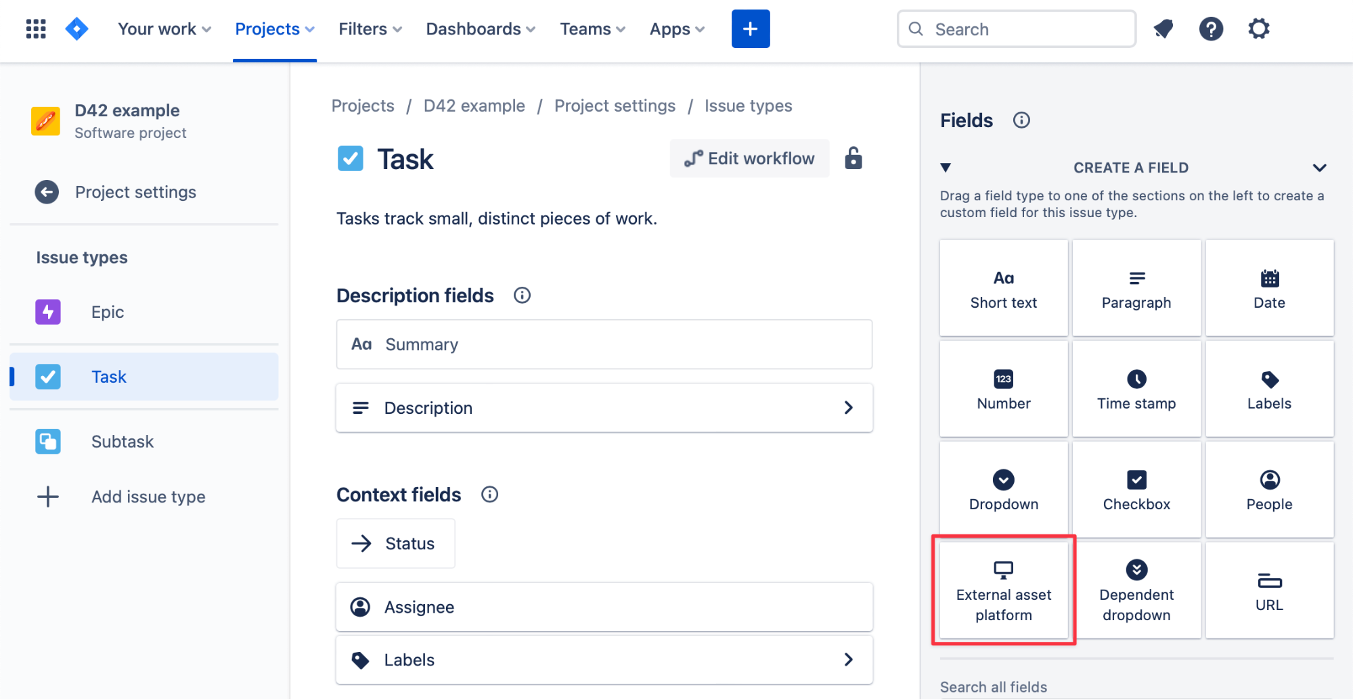This screenshot has width=1353, height=700.
Task: Open the Dashboards menu
Action: click(x=480, y=29)
